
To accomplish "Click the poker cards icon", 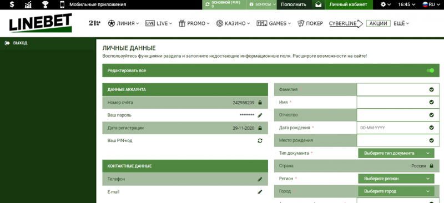I will click(301, 23).
